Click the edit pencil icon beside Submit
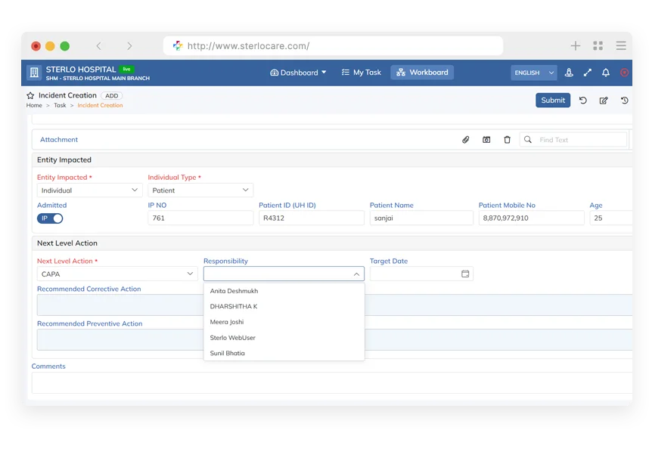The image size is (649, 458). (x=604, y=101)
